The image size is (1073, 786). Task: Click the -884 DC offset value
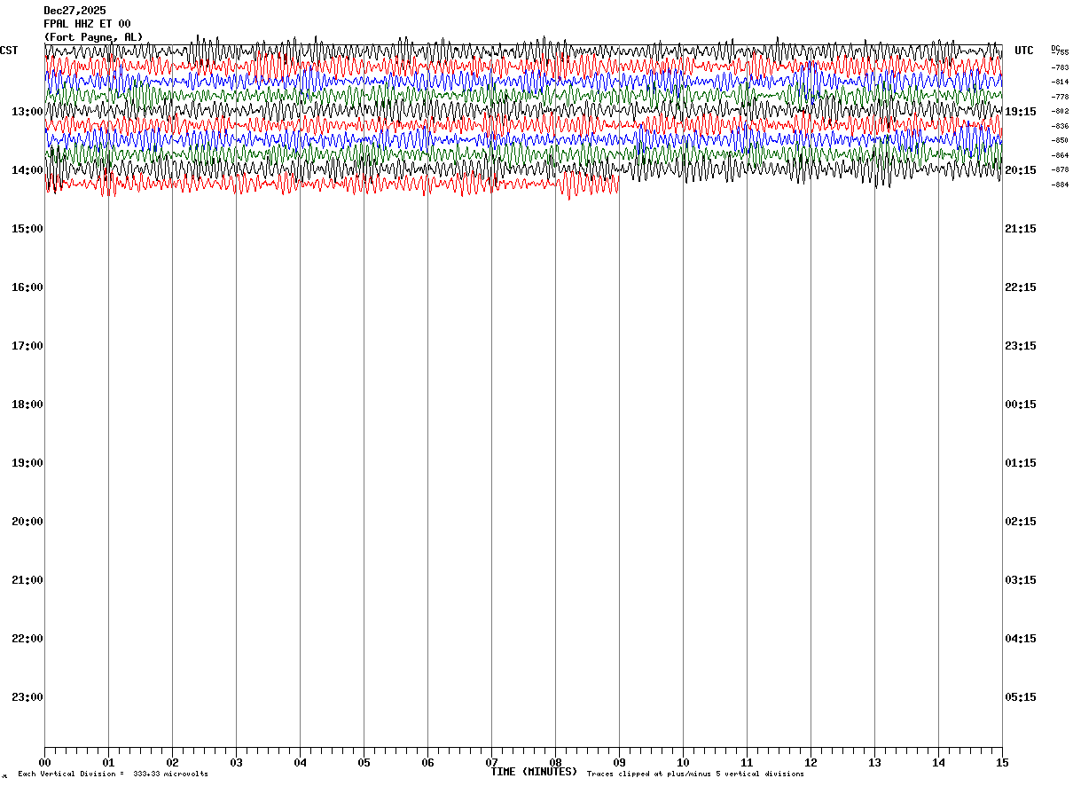click(1060, 185)
